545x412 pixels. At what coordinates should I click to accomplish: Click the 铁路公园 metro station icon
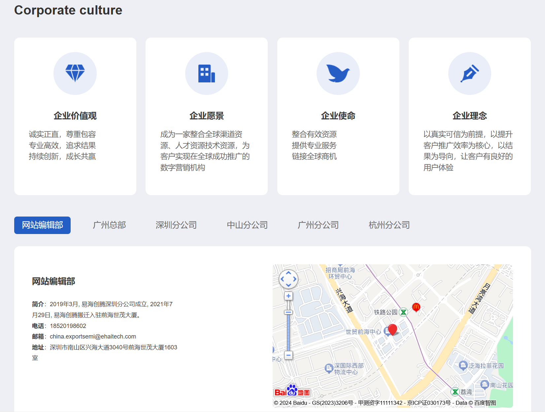tap(403, 312)
